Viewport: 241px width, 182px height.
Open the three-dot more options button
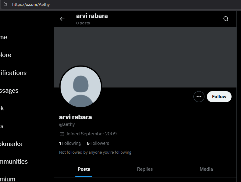click(x=199, y=97)
